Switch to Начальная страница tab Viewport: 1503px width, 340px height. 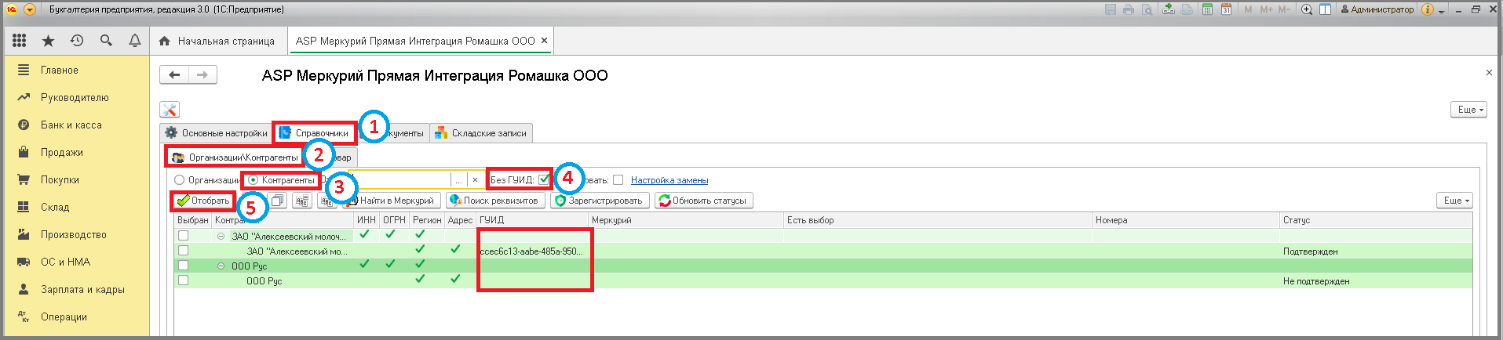[217, 41]
